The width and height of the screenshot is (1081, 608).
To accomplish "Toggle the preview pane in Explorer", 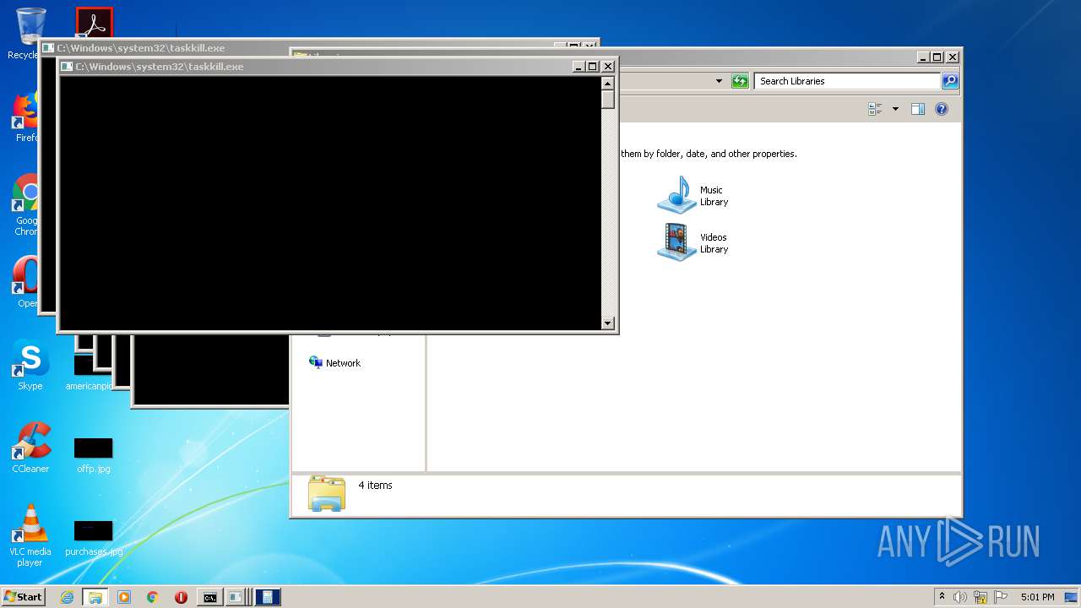I will point(918,109).
